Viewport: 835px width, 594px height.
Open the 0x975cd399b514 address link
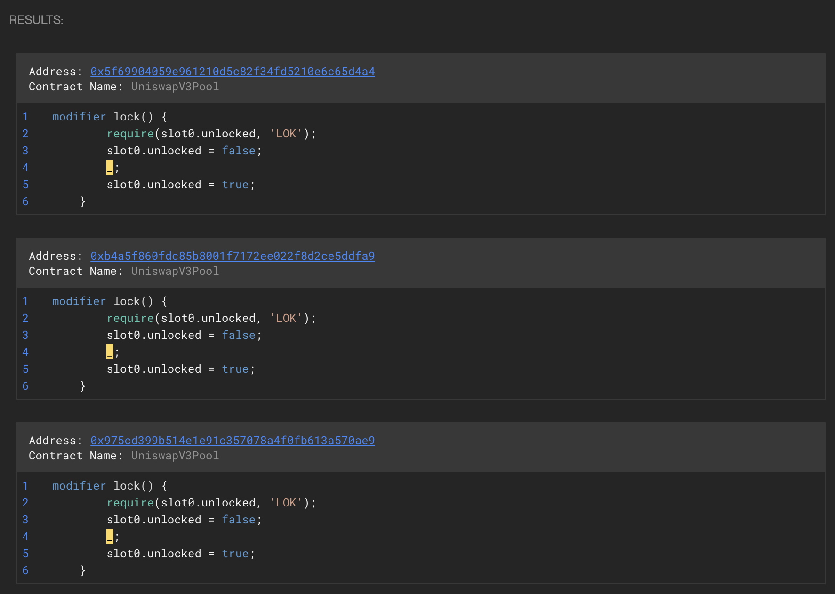233,441
